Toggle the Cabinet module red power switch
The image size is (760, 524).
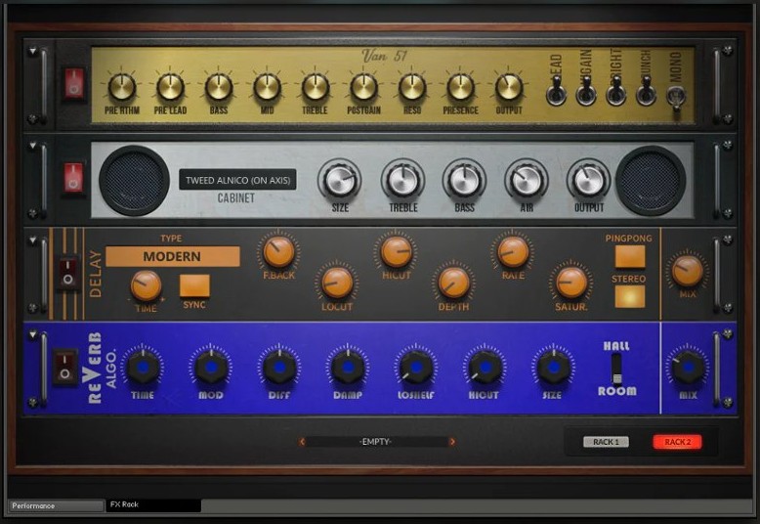tap(74, 178)
